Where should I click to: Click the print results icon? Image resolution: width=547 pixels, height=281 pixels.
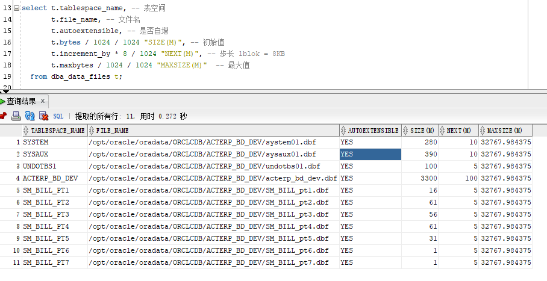(16, 116)
